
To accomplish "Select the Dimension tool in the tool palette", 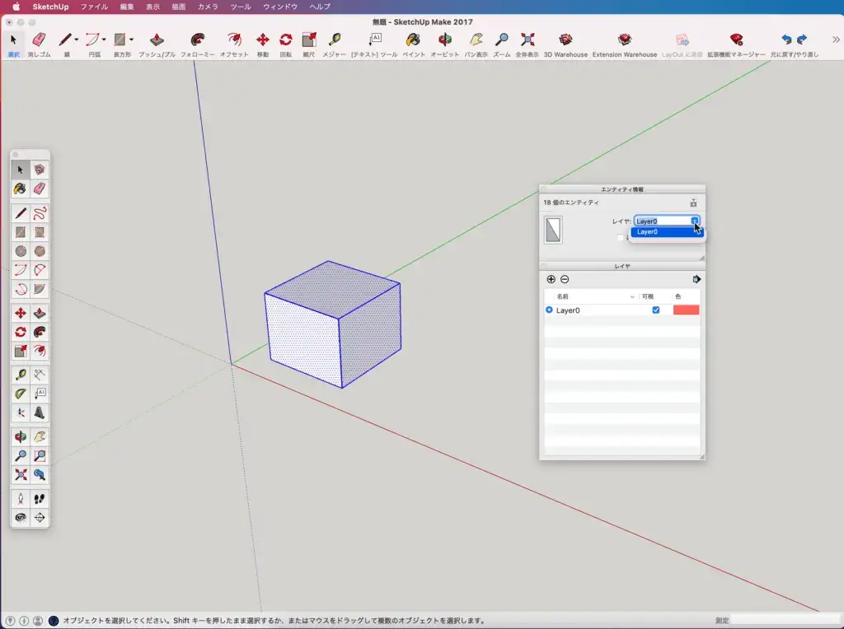I will point(40,375).
